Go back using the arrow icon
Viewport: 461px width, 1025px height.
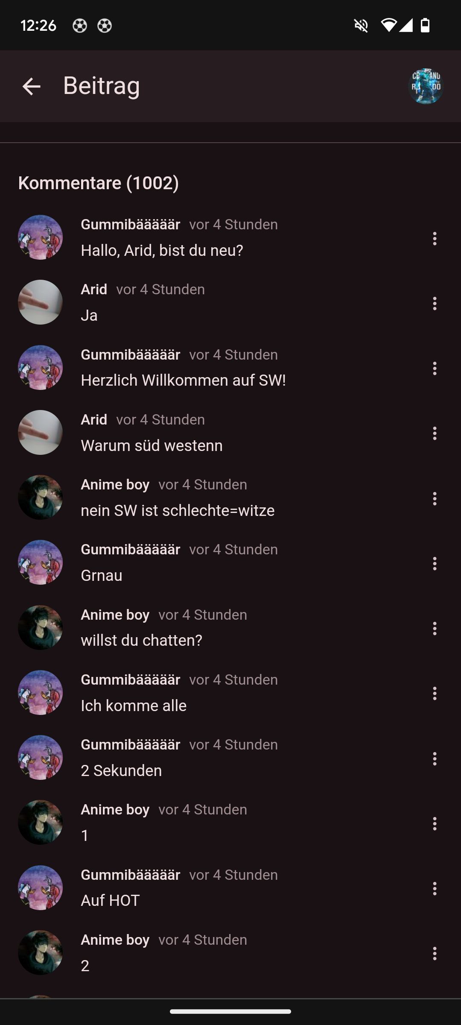pos(31,86)
